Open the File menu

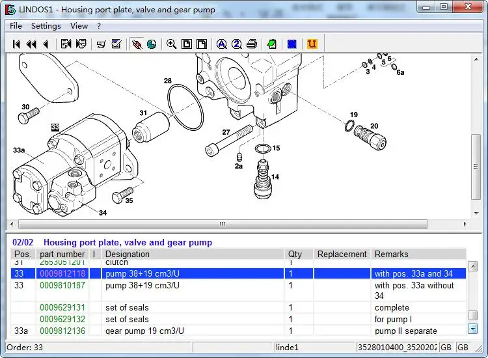pyautogui.click(x=16, y=26)
